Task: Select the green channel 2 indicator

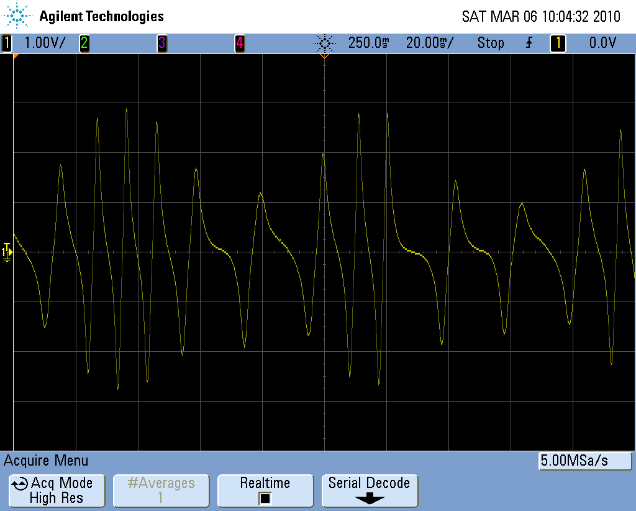Action: tap(83, 43)
